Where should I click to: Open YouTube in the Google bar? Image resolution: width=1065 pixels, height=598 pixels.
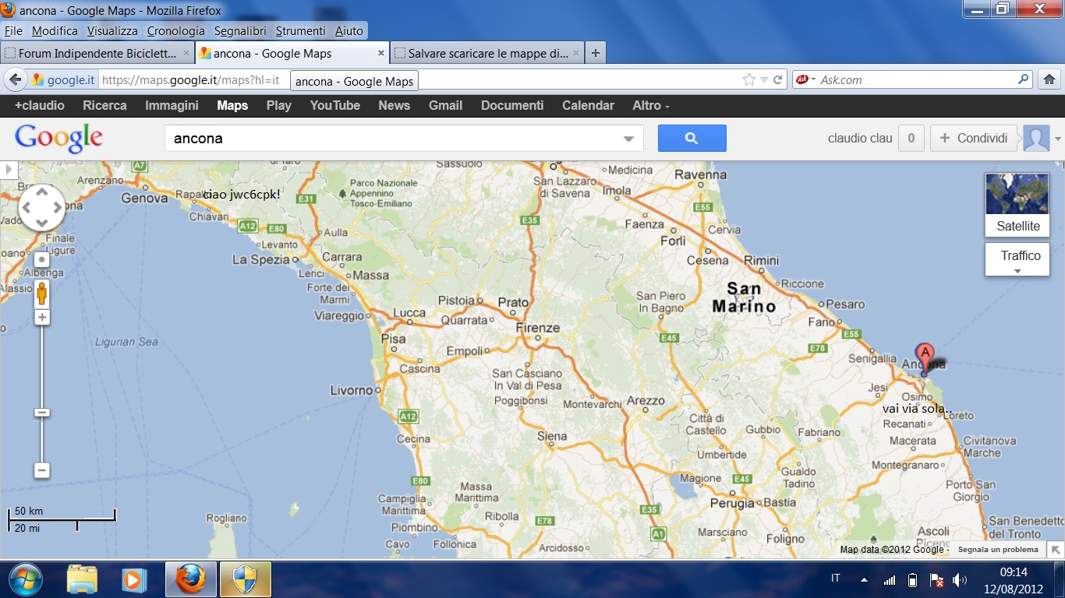(x=335, y=105)
